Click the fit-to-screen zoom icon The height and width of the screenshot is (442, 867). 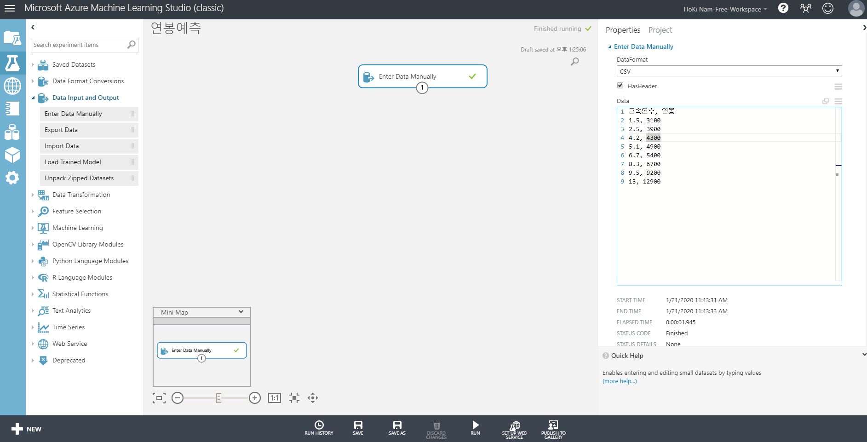pos(294,397)
